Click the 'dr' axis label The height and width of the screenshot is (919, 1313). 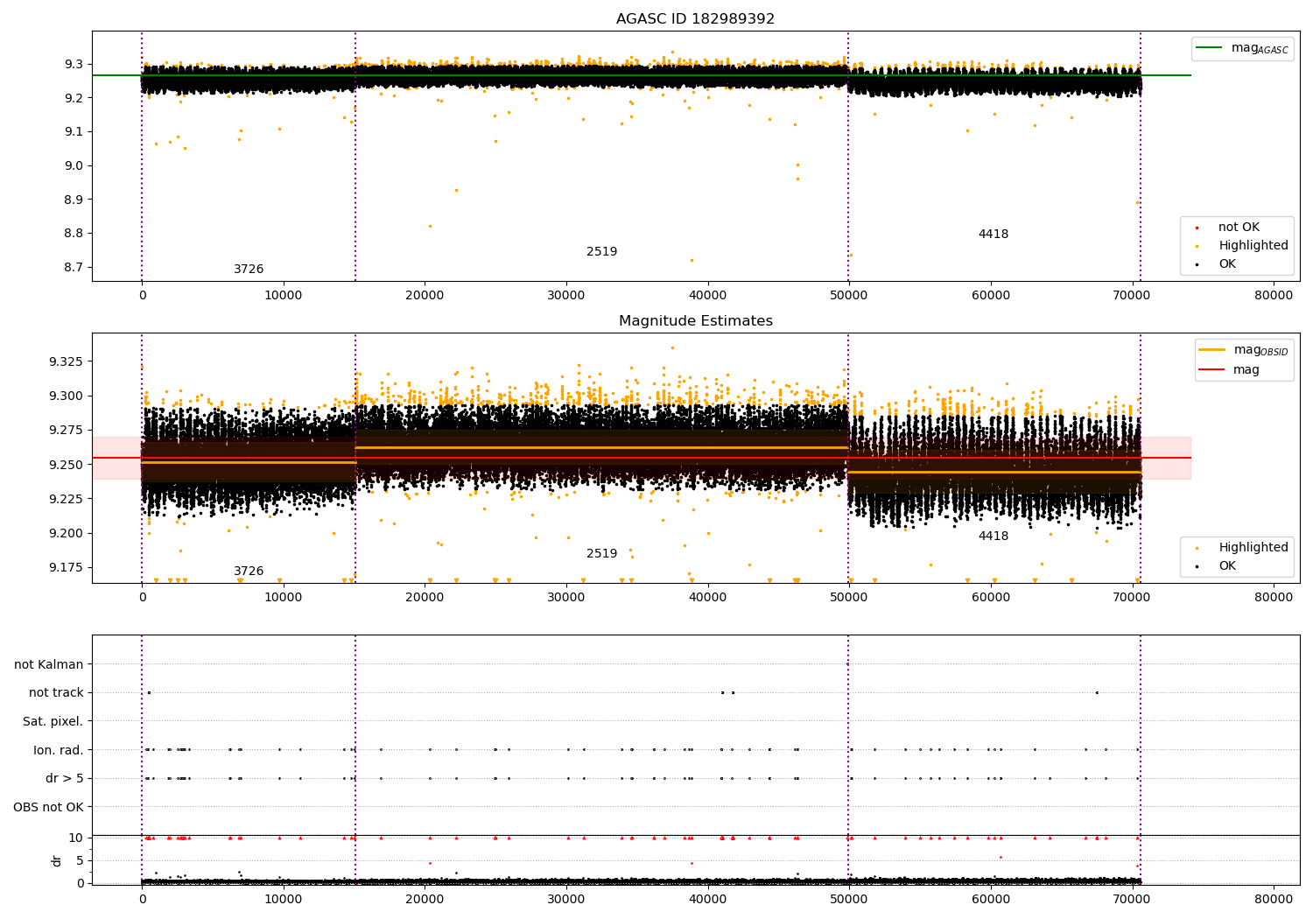click(x=57, y=860)
